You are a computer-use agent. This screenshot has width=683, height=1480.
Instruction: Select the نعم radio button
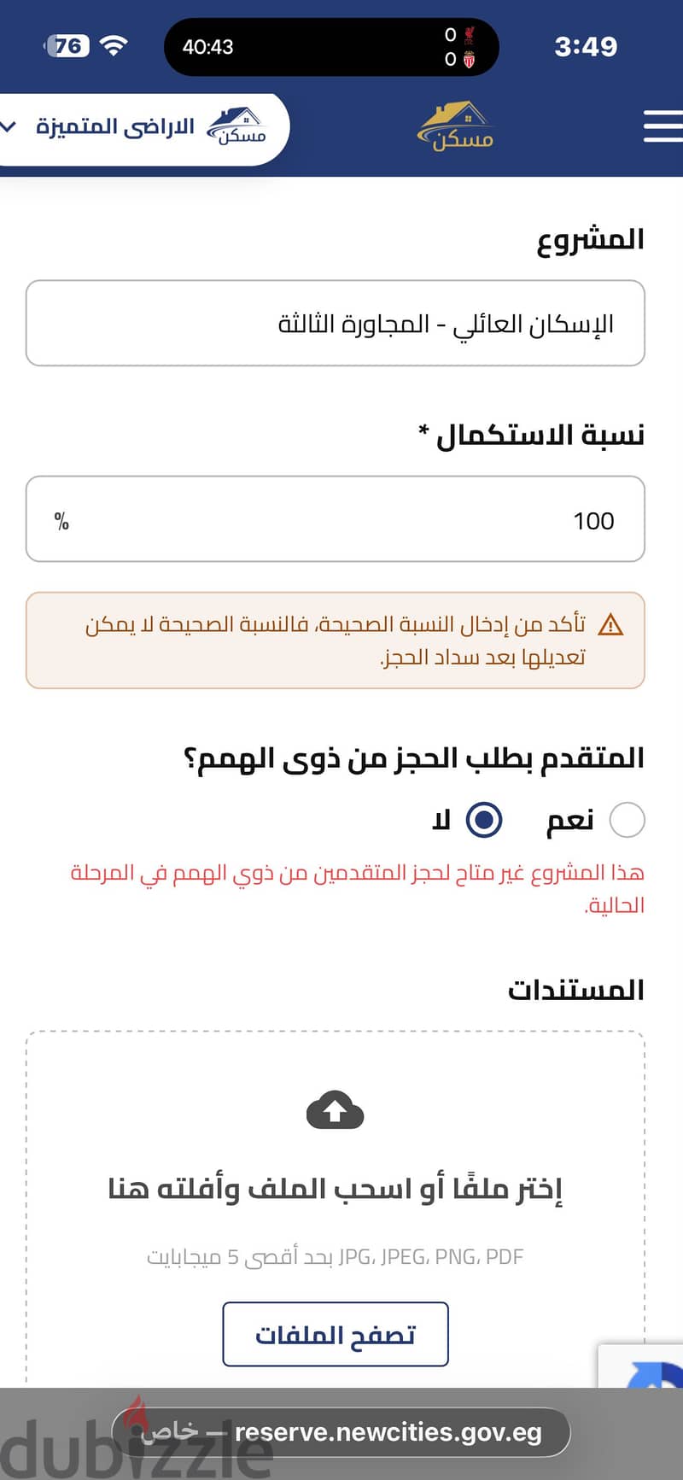coord(628,820)
